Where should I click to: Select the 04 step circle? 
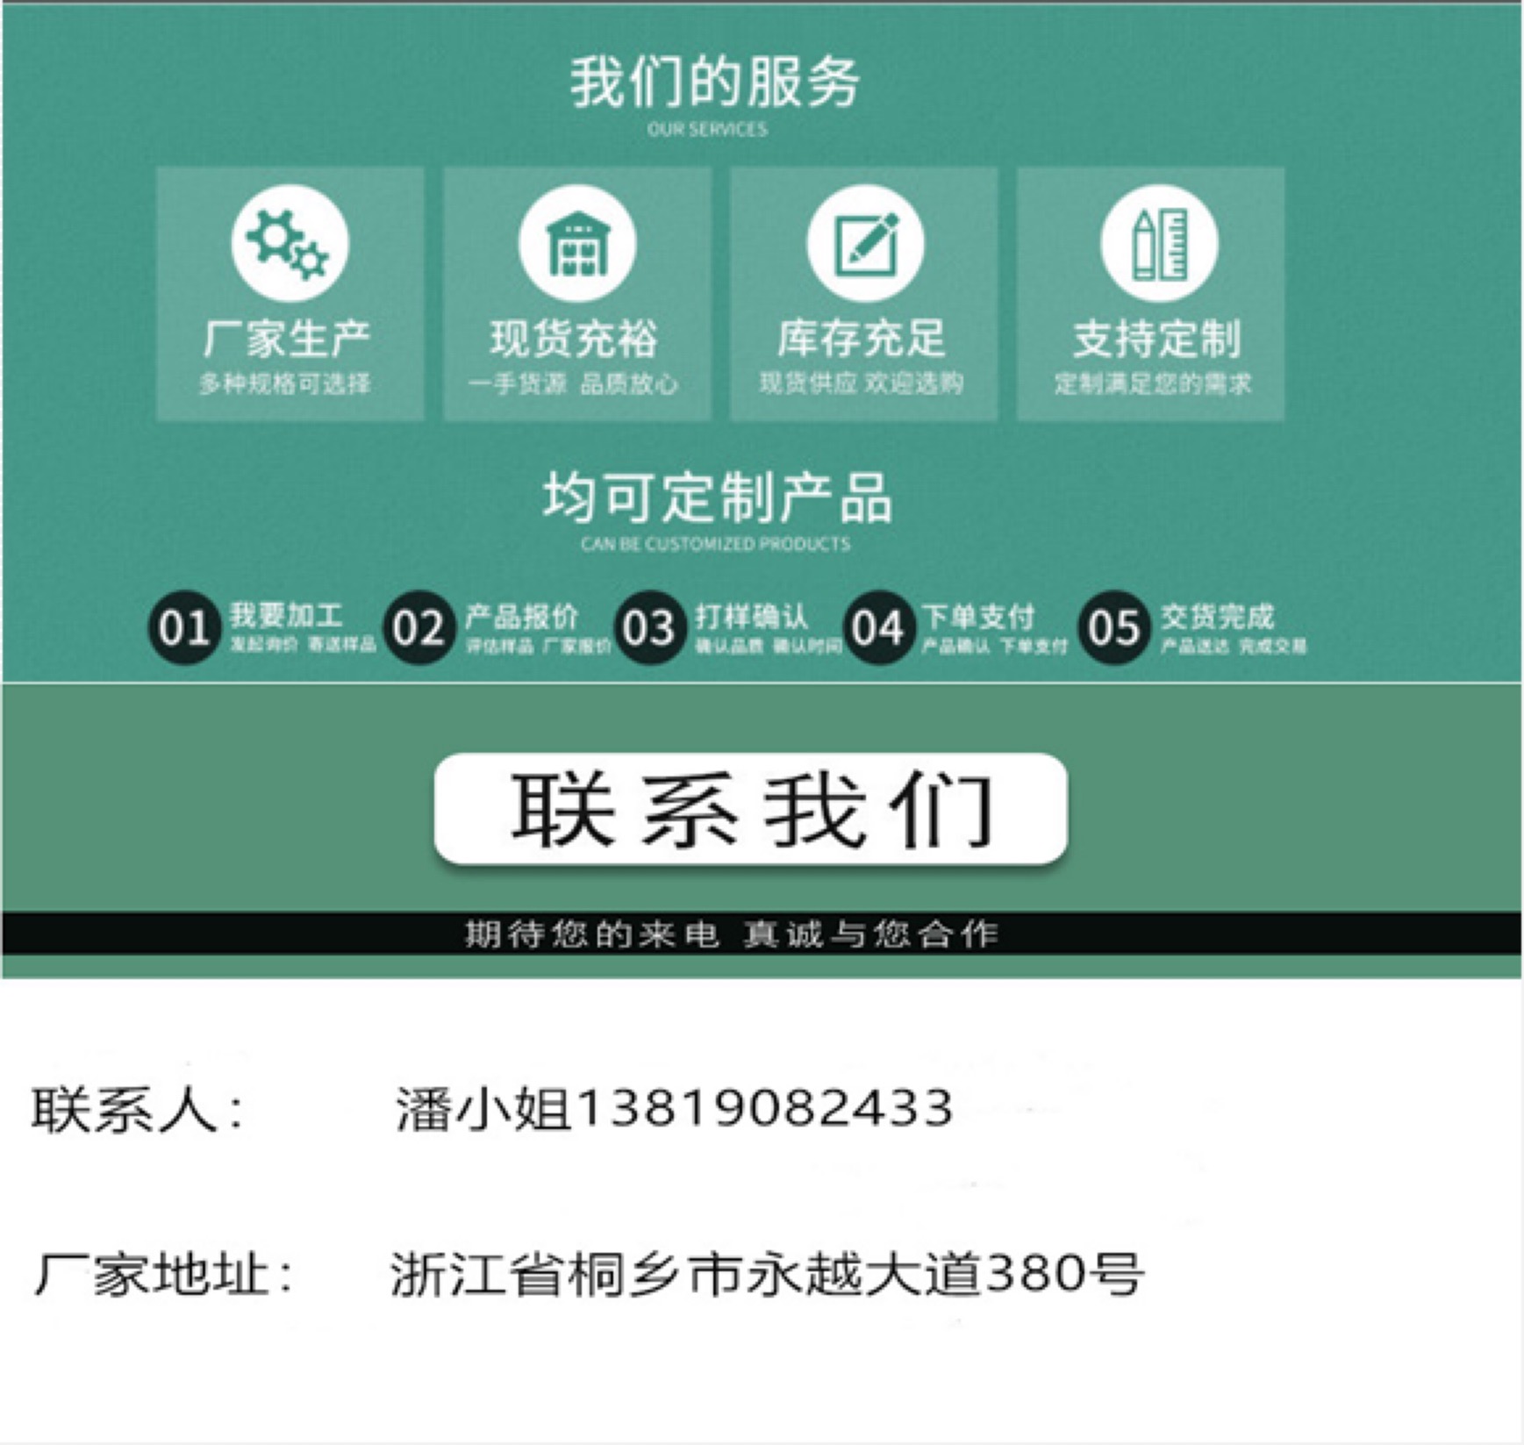pos(877,627)
